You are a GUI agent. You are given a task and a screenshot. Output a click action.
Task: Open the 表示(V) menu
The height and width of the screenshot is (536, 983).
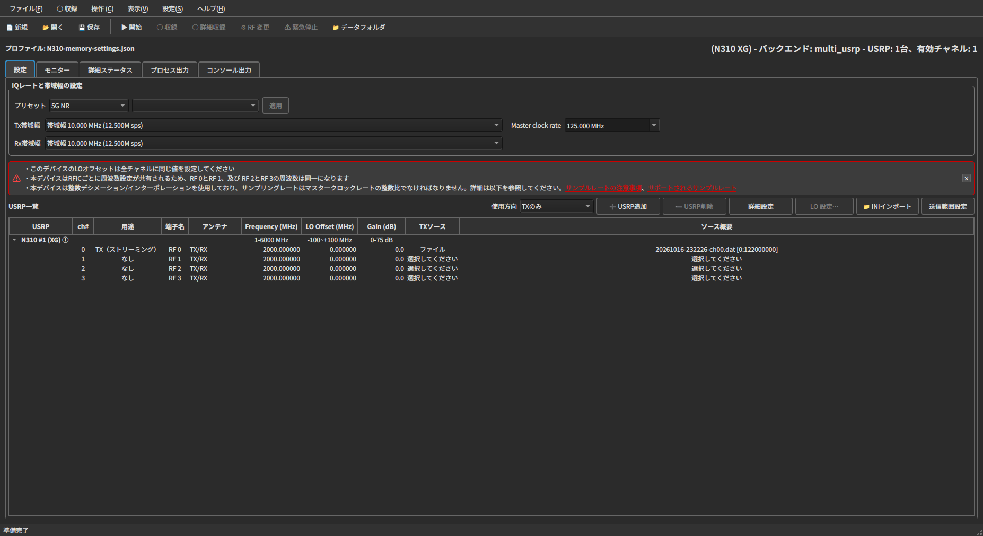pos(138,9)
